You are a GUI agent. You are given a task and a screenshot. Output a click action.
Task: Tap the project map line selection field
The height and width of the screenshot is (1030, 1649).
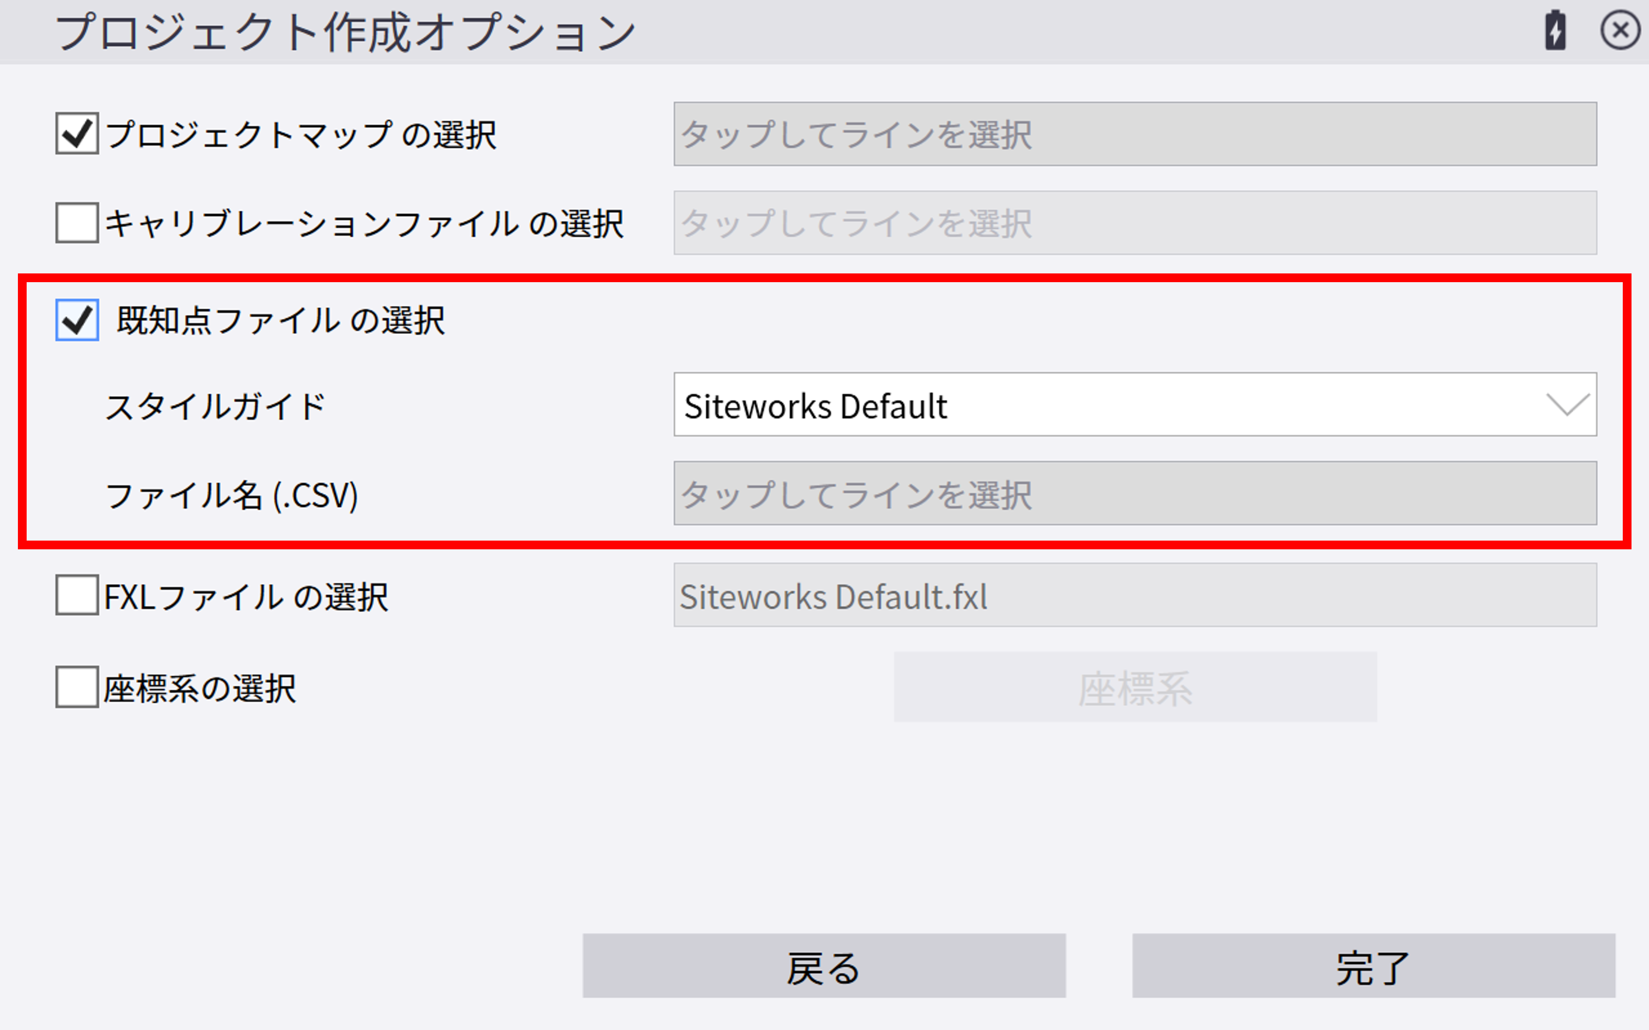(x=1135, y=134)
